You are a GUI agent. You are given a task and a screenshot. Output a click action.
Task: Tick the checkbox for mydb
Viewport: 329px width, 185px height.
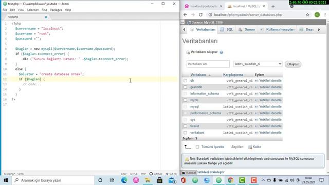pyautogui.click(x=185, y=100)
